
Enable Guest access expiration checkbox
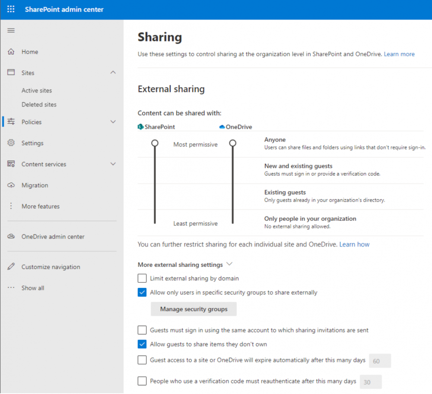point(142,360)
